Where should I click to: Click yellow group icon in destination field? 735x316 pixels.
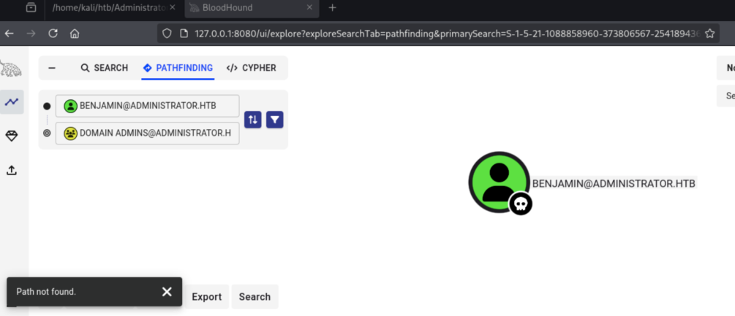point(70,134)
